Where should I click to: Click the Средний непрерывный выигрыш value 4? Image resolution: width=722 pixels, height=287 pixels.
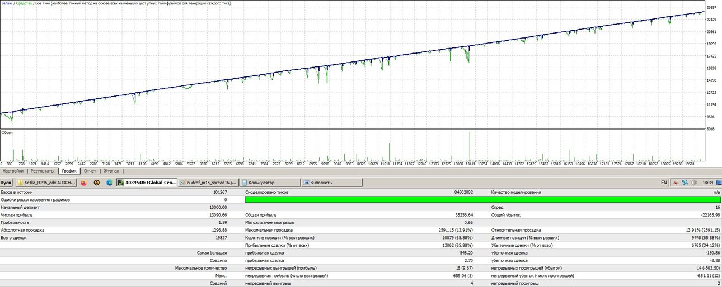472,283
